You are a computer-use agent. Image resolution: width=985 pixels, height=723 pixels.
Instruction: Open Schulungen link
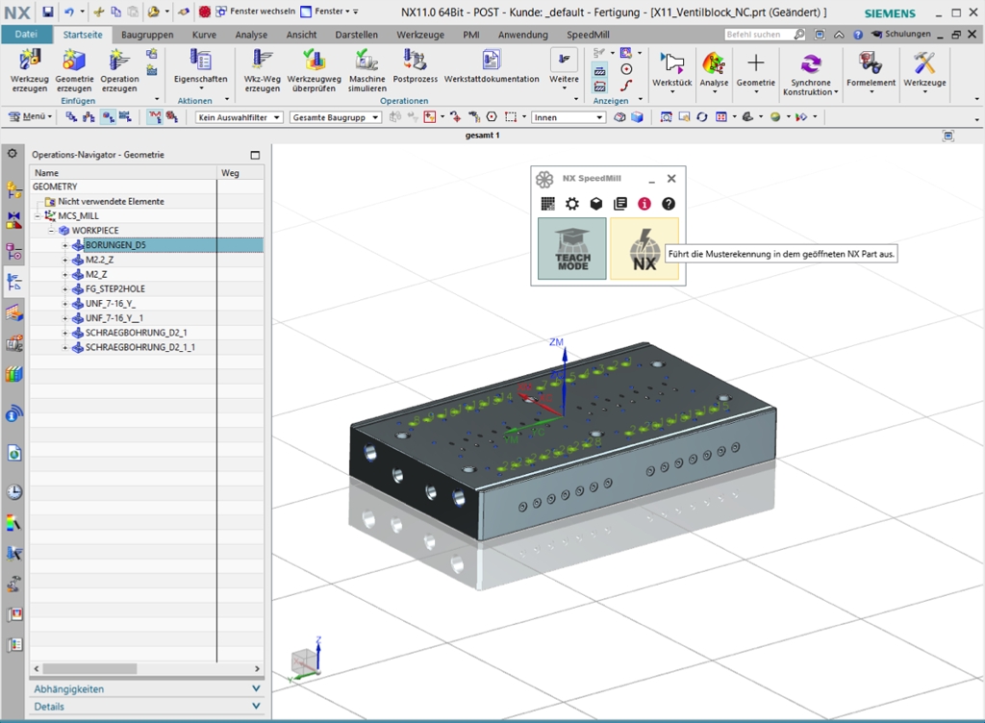tap(900, 34)
